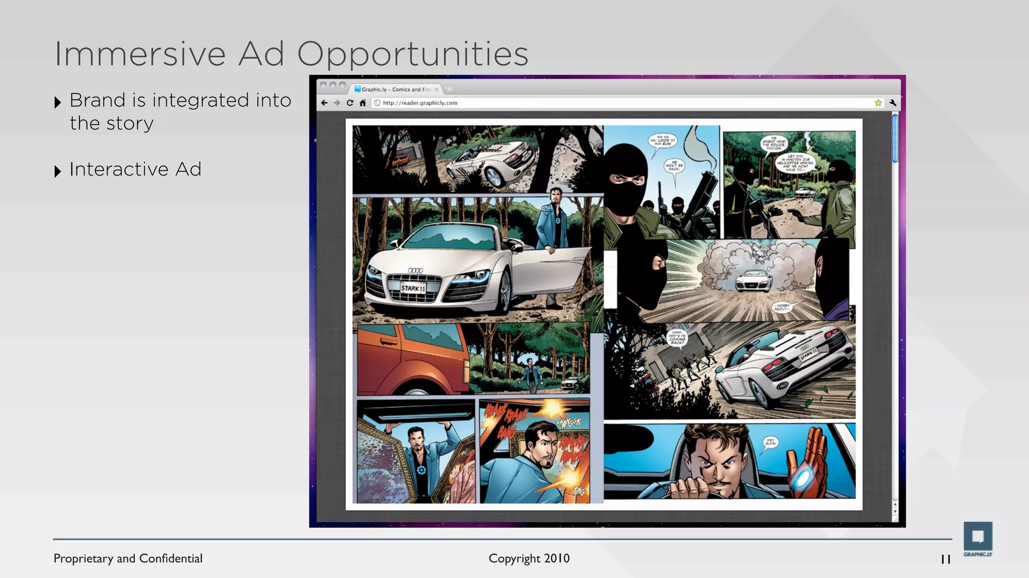This screenshot has width=1029, height=578.
Task: Close the Graphic.ly browser tab
Action: [x=436, y=89]
